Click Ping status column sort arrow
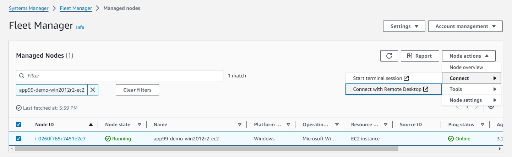 tap(483, 124)
